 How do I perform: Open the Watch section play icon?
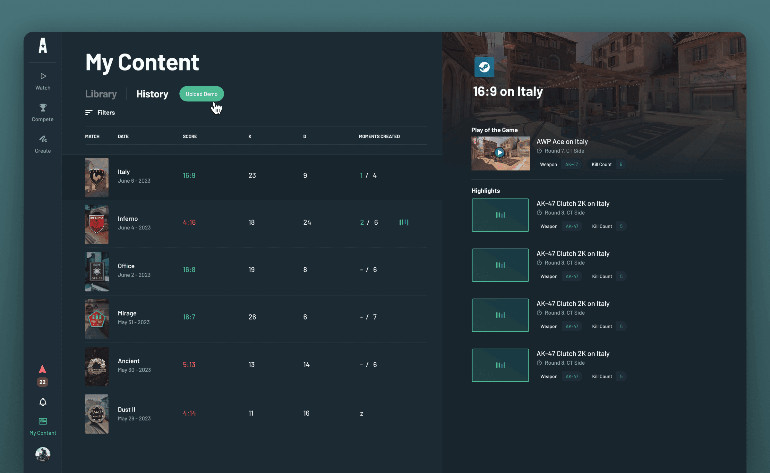(43, 76)
